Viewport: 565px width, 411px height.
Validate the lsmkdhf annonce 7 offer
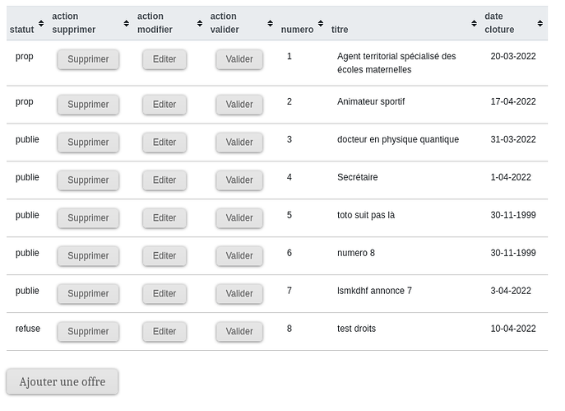[239, 294]
